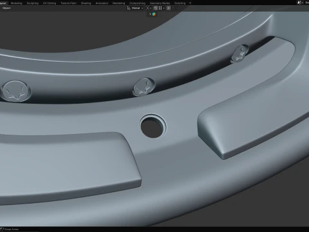Expand the collapsed panel chevron below header
Viewport: 309px width, 232px height.
point(150,14)
